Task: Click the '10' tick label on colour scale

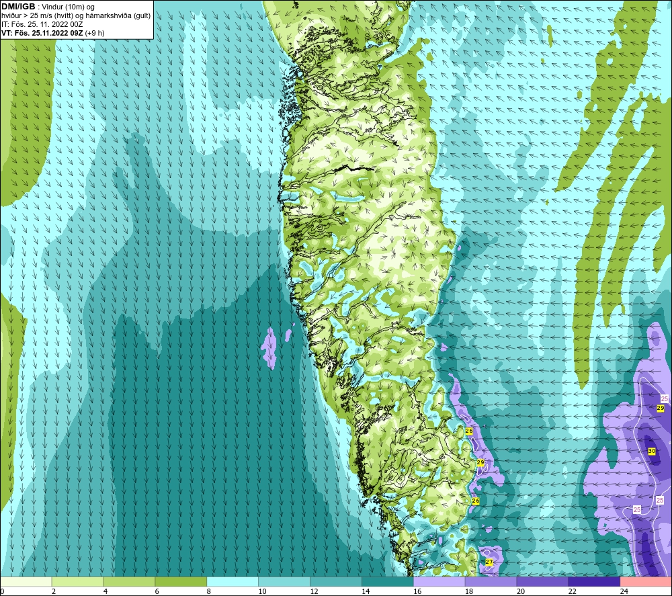Action: (x=262, y=591)
